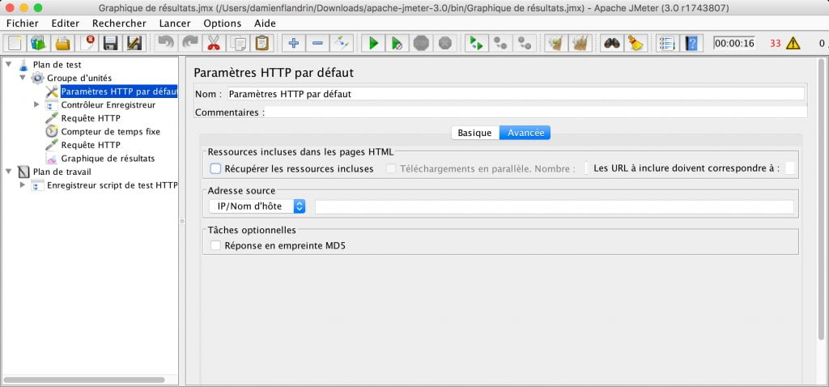
Task: Expand the Contrôleur Enregistreur node
Action: pyautogui.click(x=36, y=104)
